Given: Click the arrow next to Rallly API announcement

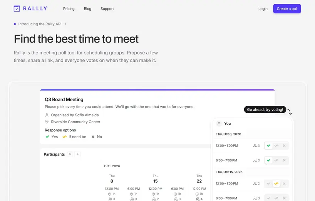Looking at the screenshot, I should click(x=65, y=24).
